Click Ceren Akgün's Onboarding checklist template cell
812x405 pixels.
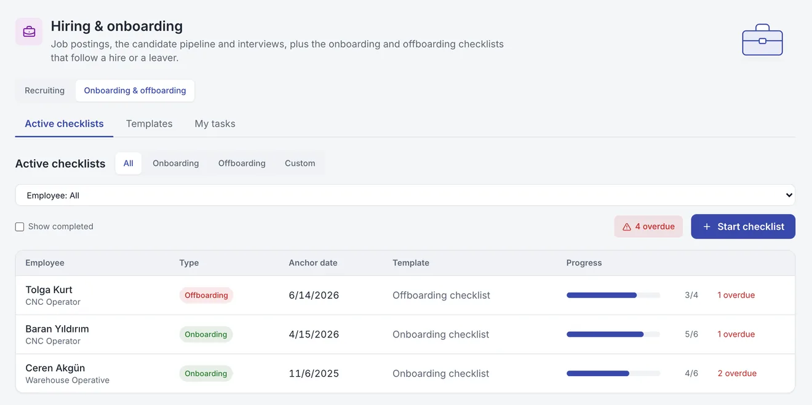point(441,374)
